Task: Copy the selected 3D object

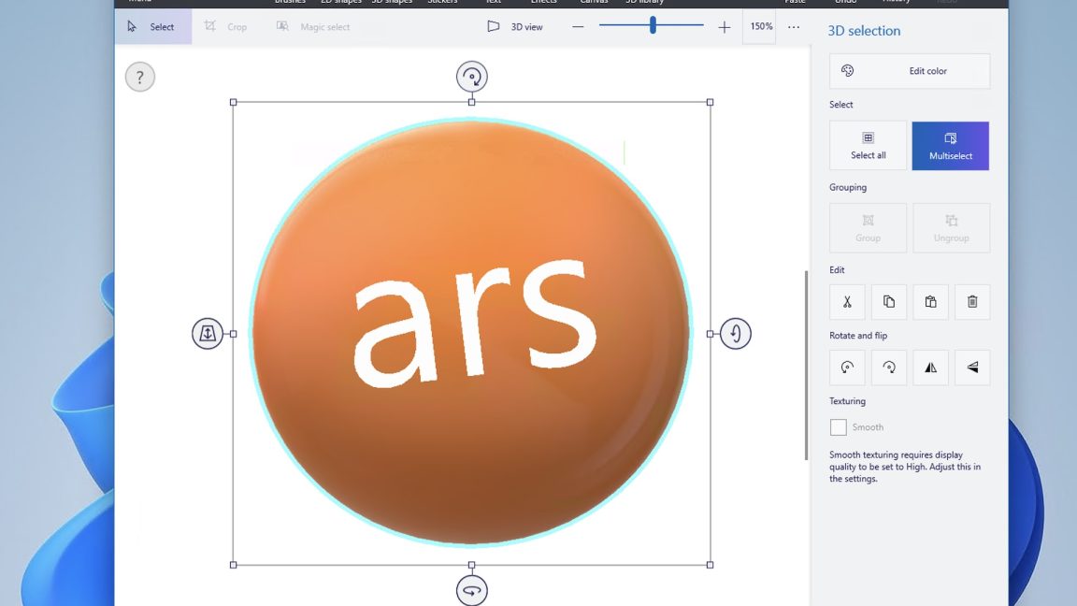Action: pyautogui.click(x=889, y=302)
